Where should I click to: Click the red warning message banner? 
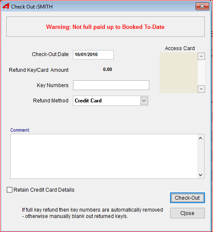pos(106,27)
